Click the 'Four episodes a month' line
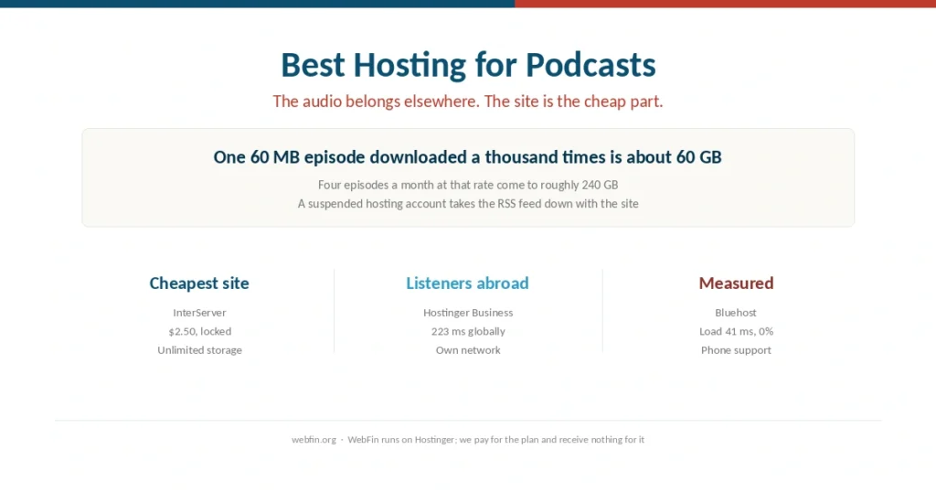Viewport: 936px width, 492px height. point(468,185)
